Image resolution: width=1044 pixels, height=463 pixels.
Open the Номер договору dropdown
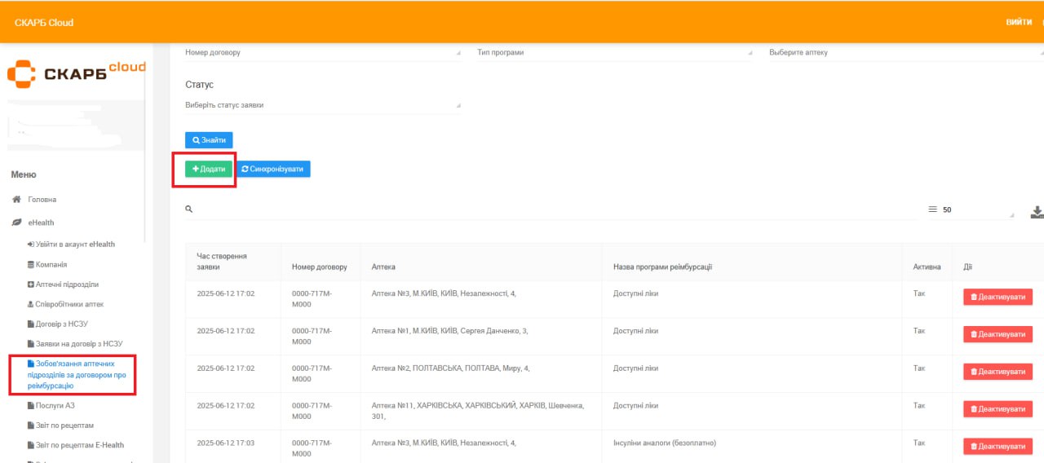point(322,53)
